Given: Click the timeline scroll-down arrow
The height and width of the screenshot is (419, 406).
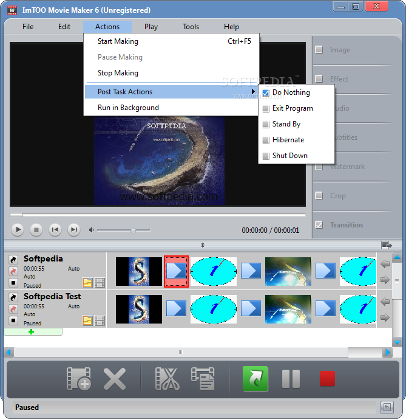Looking at the screenshot, I should coord(397,342).
